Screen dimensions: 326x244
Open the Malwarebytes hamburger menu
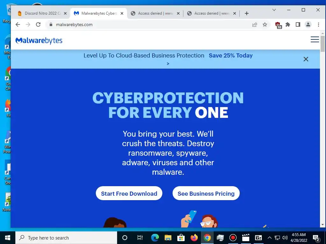pos(315,39)
